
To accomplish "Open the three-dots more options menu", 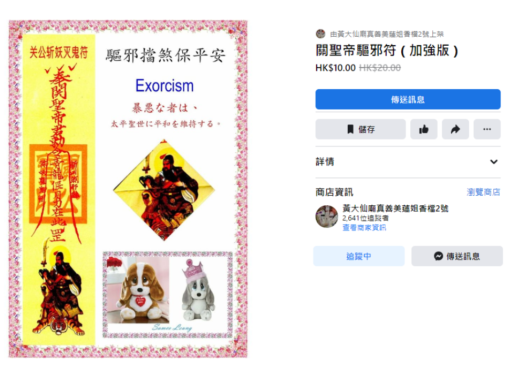I will 487,129.
